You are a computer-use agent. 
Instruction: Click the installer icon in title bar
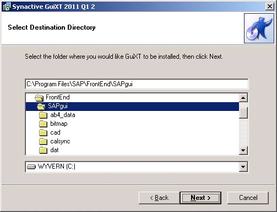coord(7,7)
